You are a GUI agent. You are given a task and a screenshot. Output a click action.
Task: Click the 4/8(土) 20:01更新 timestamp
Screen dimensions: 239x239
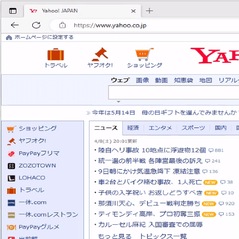[116, 141]
